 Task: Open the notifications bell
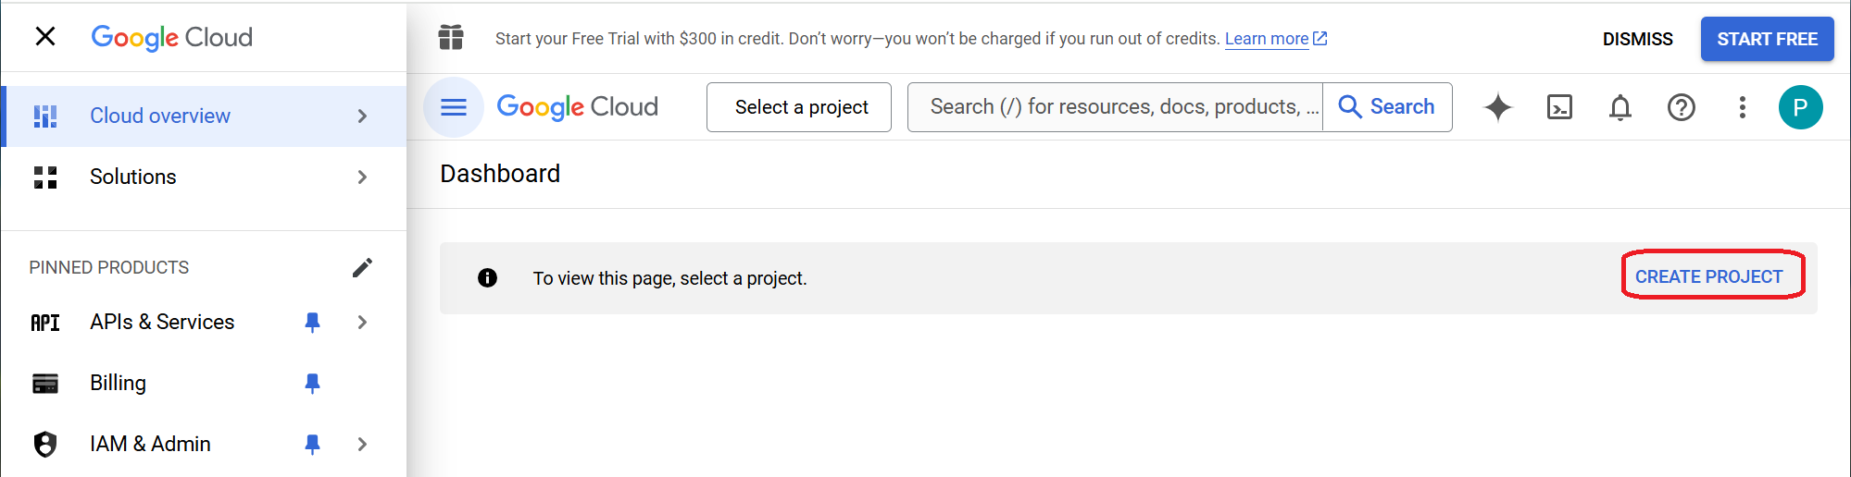[x=1620, y=107]
